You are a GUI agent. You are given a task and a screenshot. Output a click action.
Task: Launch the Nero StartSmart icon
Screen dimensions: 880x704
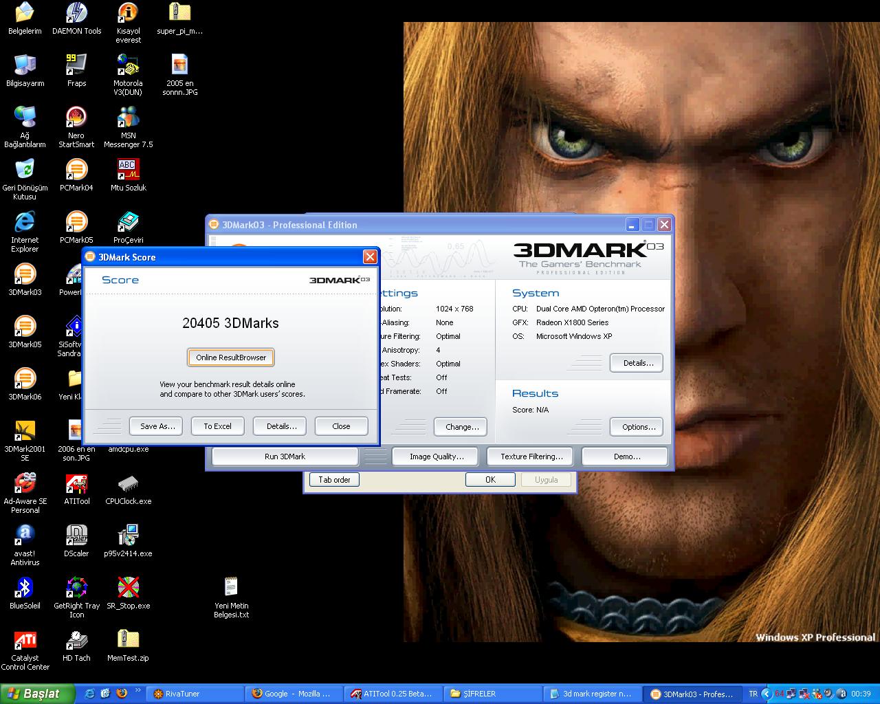point(76,127)
